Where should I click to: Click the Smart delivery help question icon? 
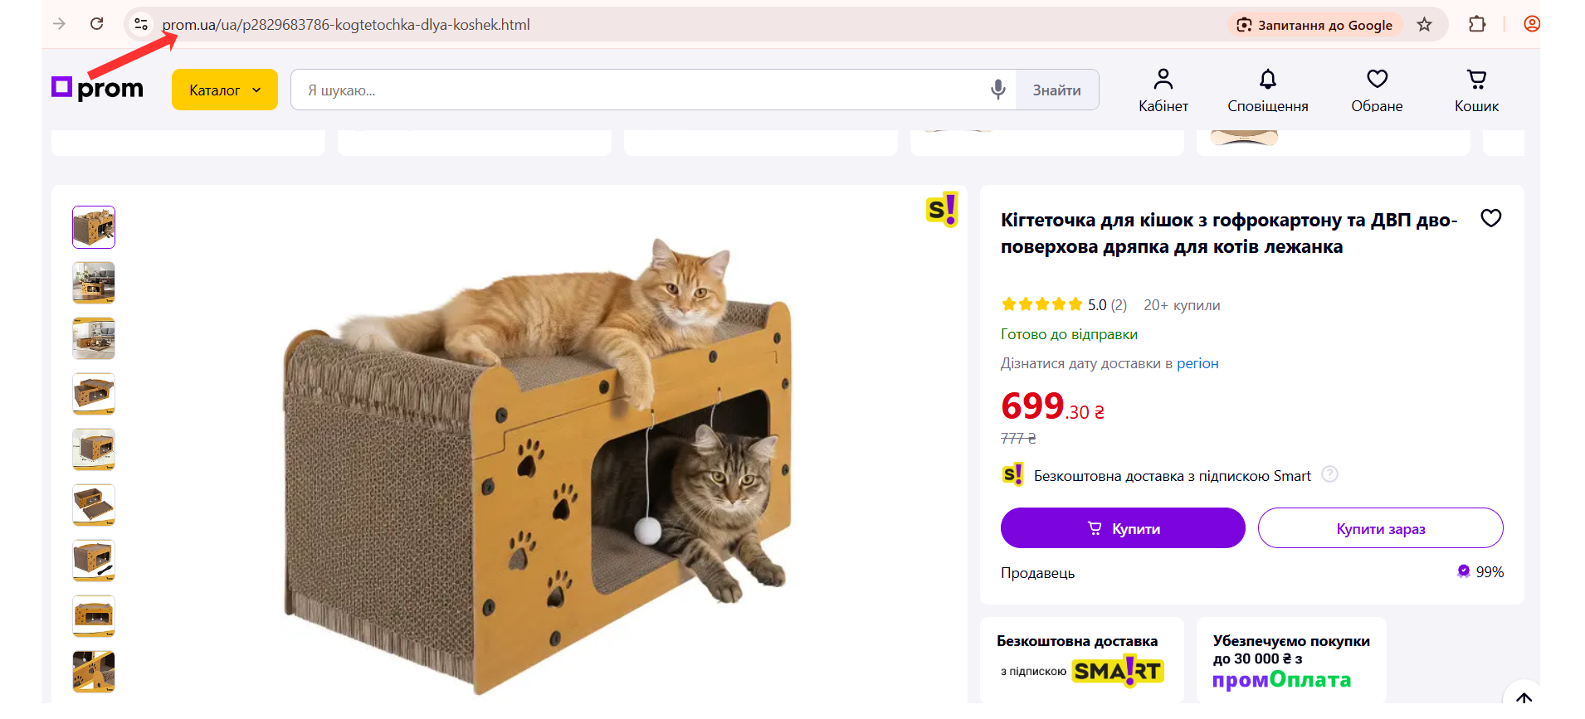pos(1329,474)
